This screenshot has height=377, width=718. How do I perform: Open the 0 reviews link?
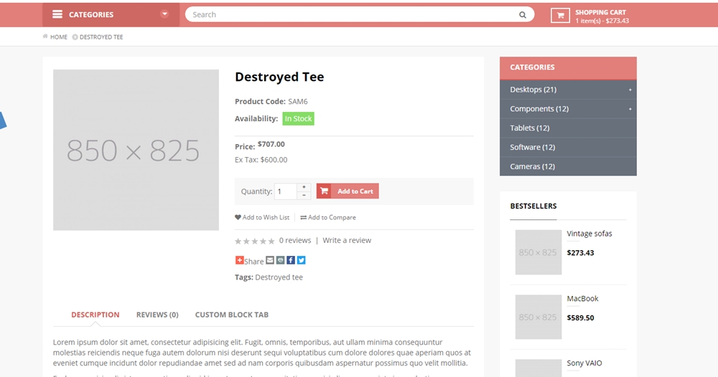(x=295, y=240)
